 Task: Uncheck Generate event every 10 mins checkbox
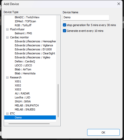coord(64,31)
